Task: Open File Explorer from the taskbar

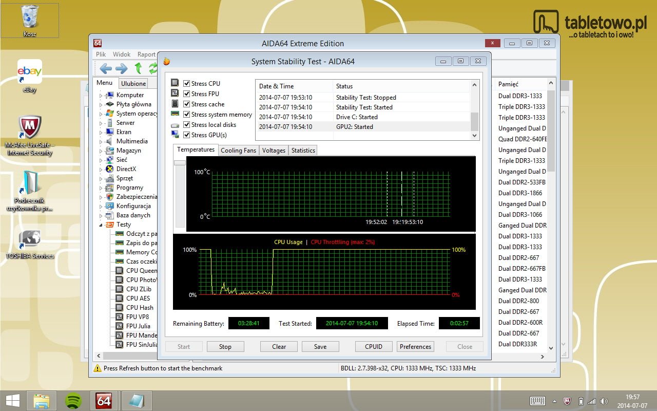Action: coord(42,400)
